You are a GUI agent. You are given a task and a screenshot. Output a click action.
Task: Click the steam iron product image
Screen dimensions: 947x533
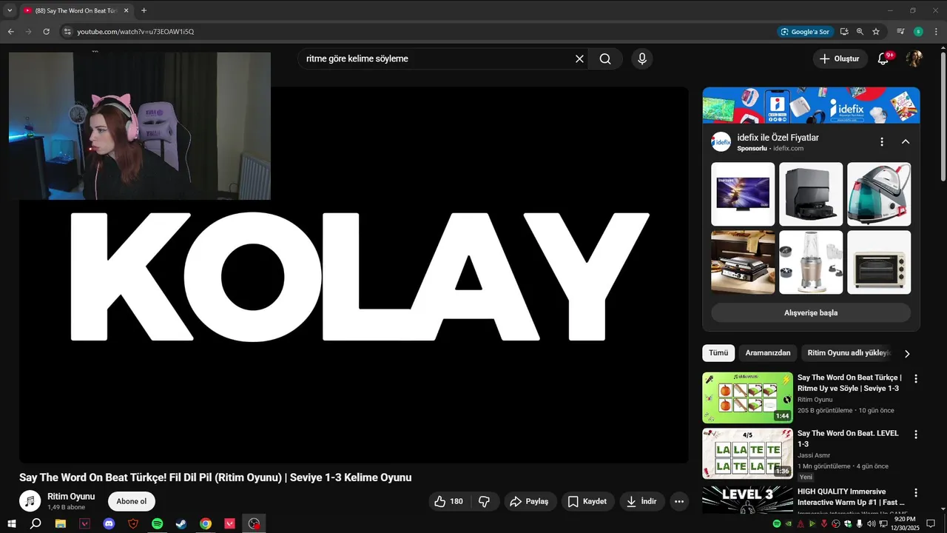click(879, 194)
